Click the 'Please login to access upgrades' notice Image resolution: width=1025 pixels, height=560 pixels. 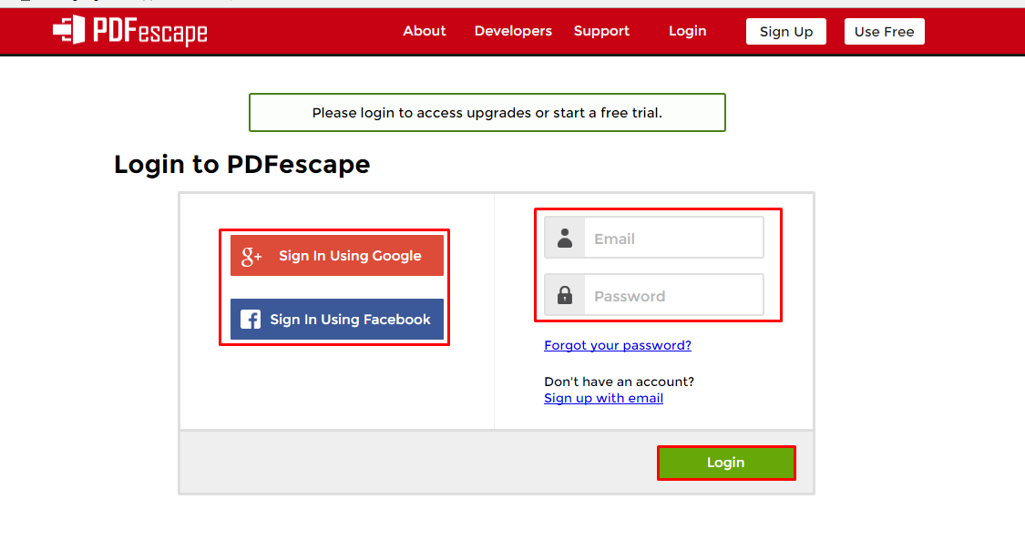[x=487, y=112]
